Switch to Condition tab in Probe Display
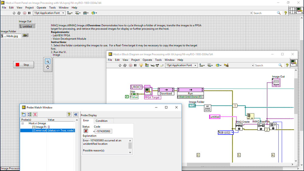 coord(102,121)
